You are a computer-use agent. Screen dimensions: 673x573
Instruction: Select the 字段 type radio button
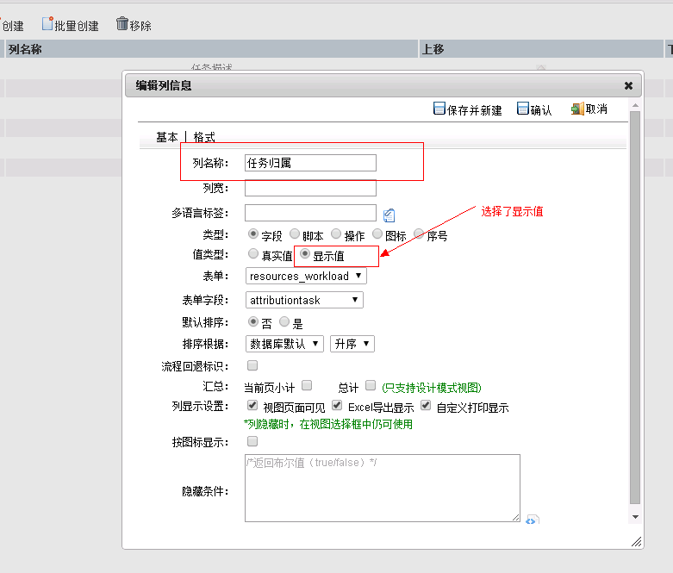[253, 234]
